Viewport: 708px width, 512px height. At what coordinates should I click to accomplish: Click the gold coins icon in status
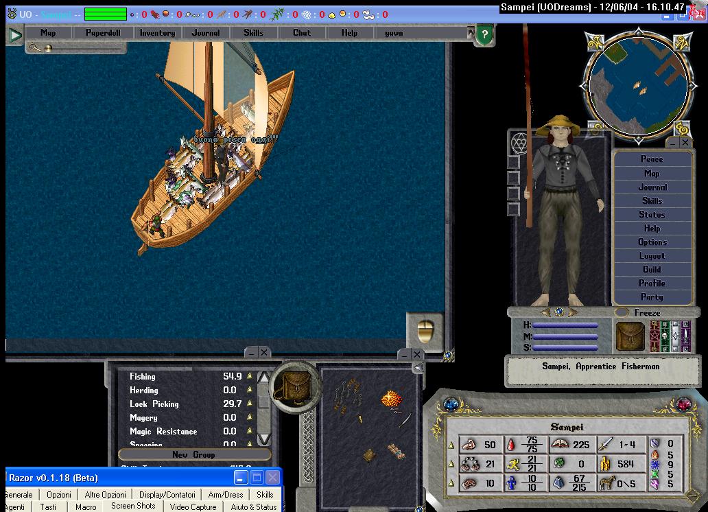coord(605,464)
